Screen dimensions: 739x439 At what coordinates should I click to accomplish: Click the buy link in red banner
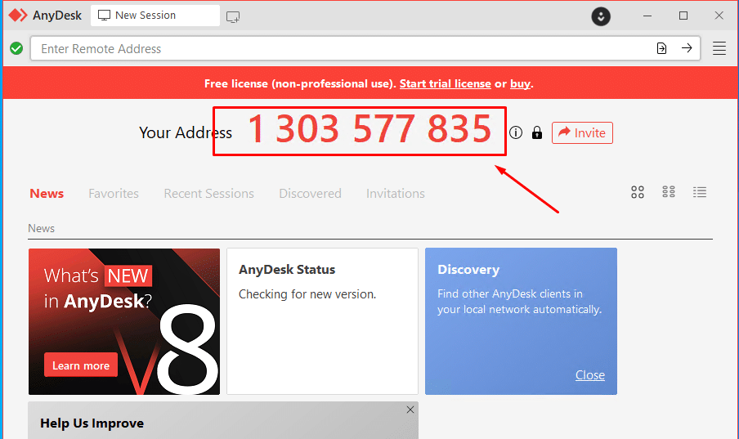click(520, 83)
